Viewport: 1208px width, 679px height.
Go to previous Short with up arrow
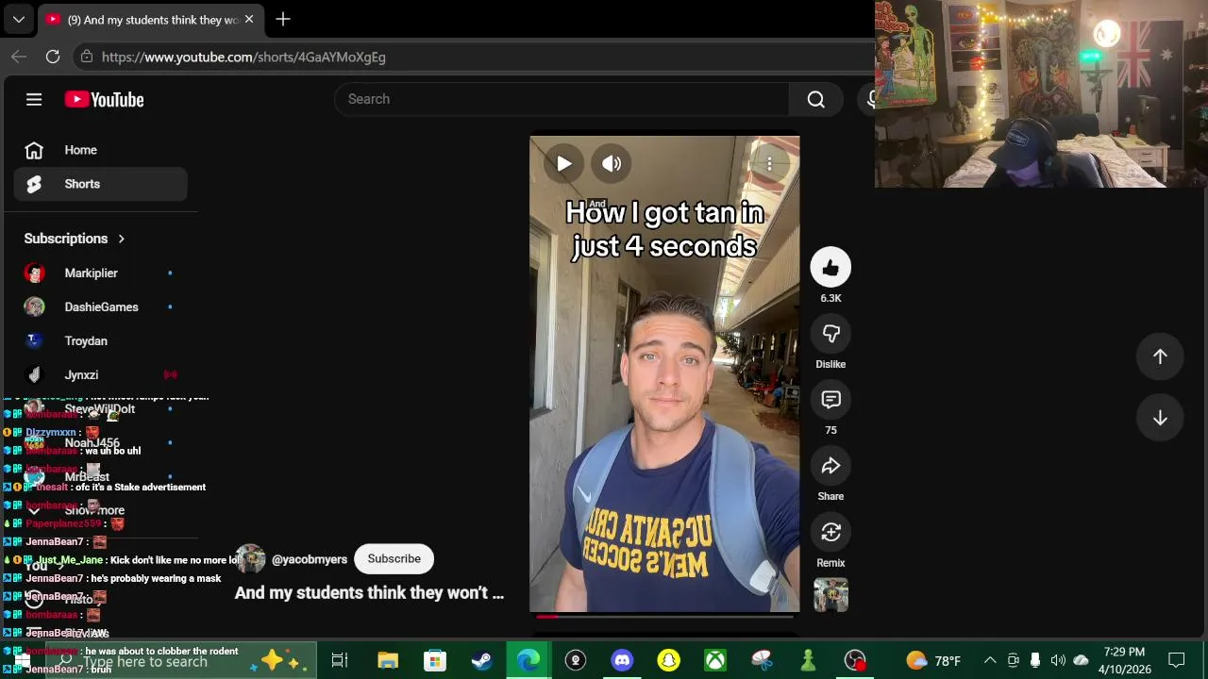point(1160,356)
